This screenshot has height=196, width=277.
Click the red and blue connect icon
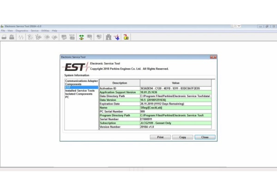tap(117, 37)
